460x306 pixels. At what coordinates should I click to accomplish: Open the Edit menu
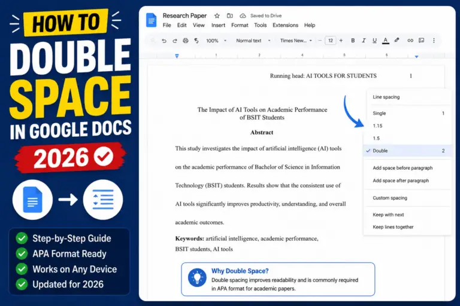[181, 25]
